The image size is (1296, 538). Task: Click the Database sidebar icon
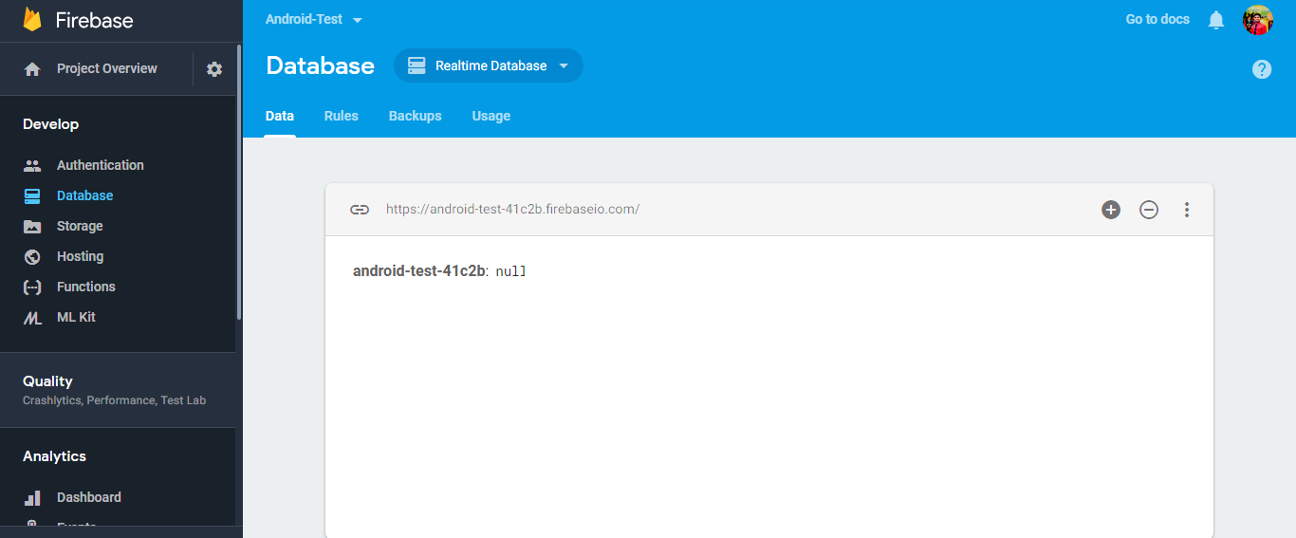[x=32, y=195]
